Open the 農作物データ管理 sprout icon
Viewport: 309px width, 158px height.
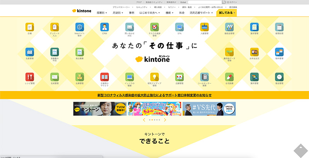click(x=229, y=52)
